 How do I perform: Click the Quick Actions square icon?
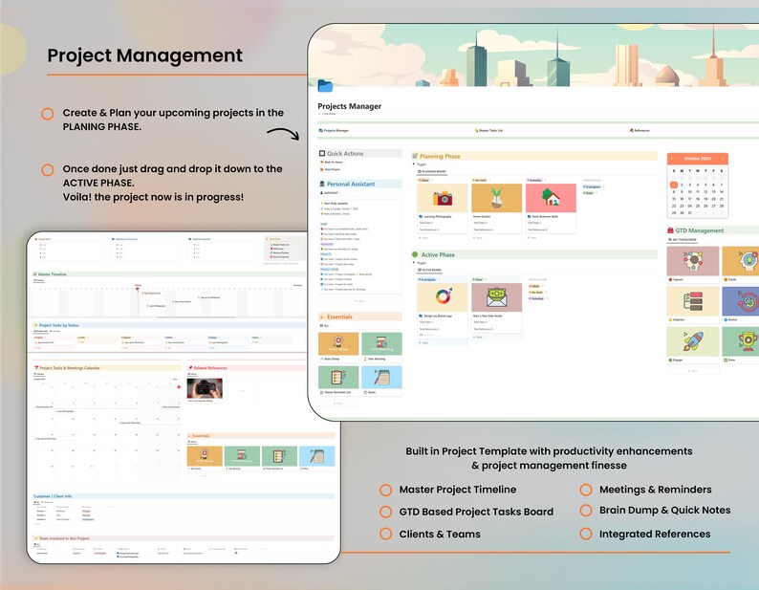click(322, 153)
